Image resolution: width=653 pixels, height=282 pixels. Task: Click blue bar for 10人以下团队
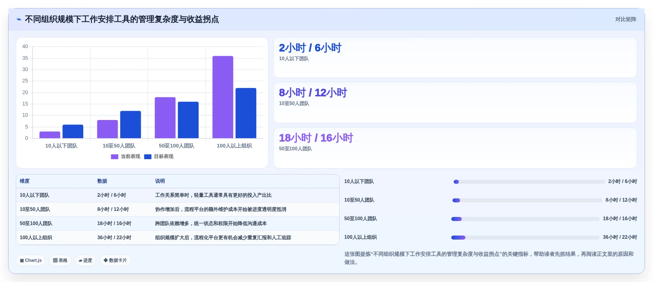coord(73,131)
